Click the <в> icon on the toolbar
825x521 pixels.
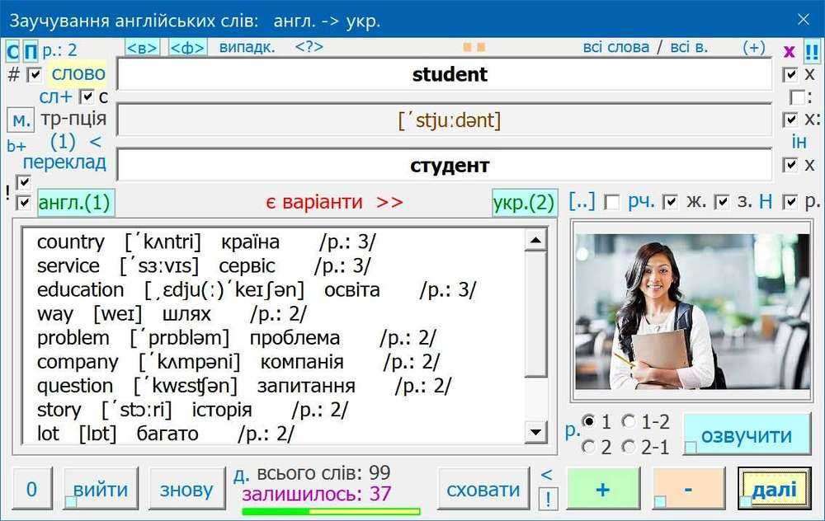[x=142, y=47]
